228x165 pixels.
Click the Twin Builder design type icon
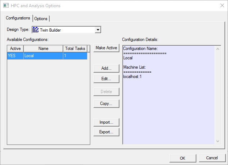click(x=36, y=30)
